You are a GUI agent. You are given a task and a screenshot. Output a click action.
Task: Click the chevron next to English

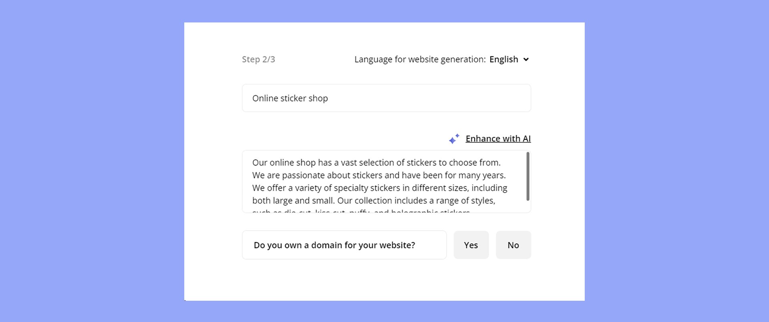526,59
